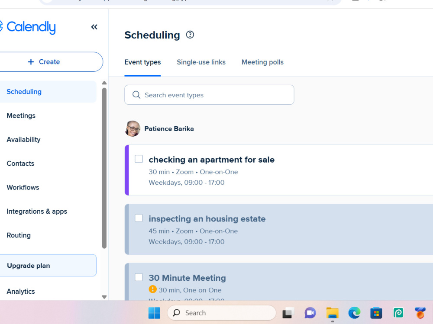Open Microsoft Edge from the taskbar
The image size is (433, 324).
pyautogui.click(x=354, y=313)
